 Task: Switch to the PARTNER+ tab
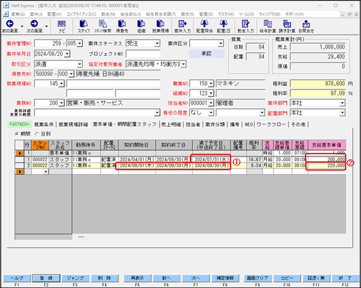tap(20, 124)
